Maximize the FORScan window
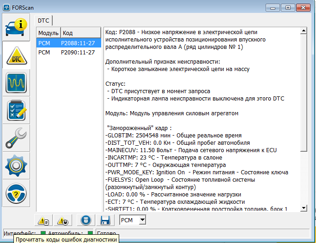316x243 pixels. (x=288, y=8)
